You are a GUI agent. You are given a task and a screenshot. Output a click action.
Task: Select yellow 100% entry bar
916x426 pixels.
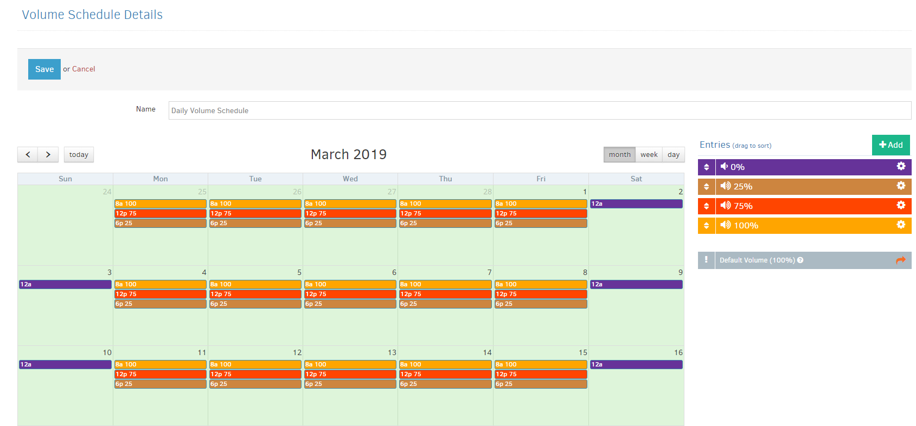[x=805, y=226]
